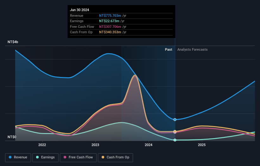Click the Earnings row label in tooltip

coord(77,21)
